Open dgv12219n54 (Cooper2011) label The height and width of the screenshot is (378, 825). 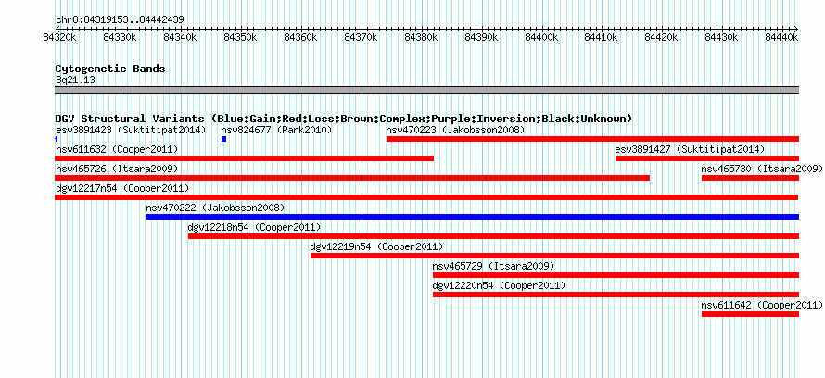(x=376, y=246)
